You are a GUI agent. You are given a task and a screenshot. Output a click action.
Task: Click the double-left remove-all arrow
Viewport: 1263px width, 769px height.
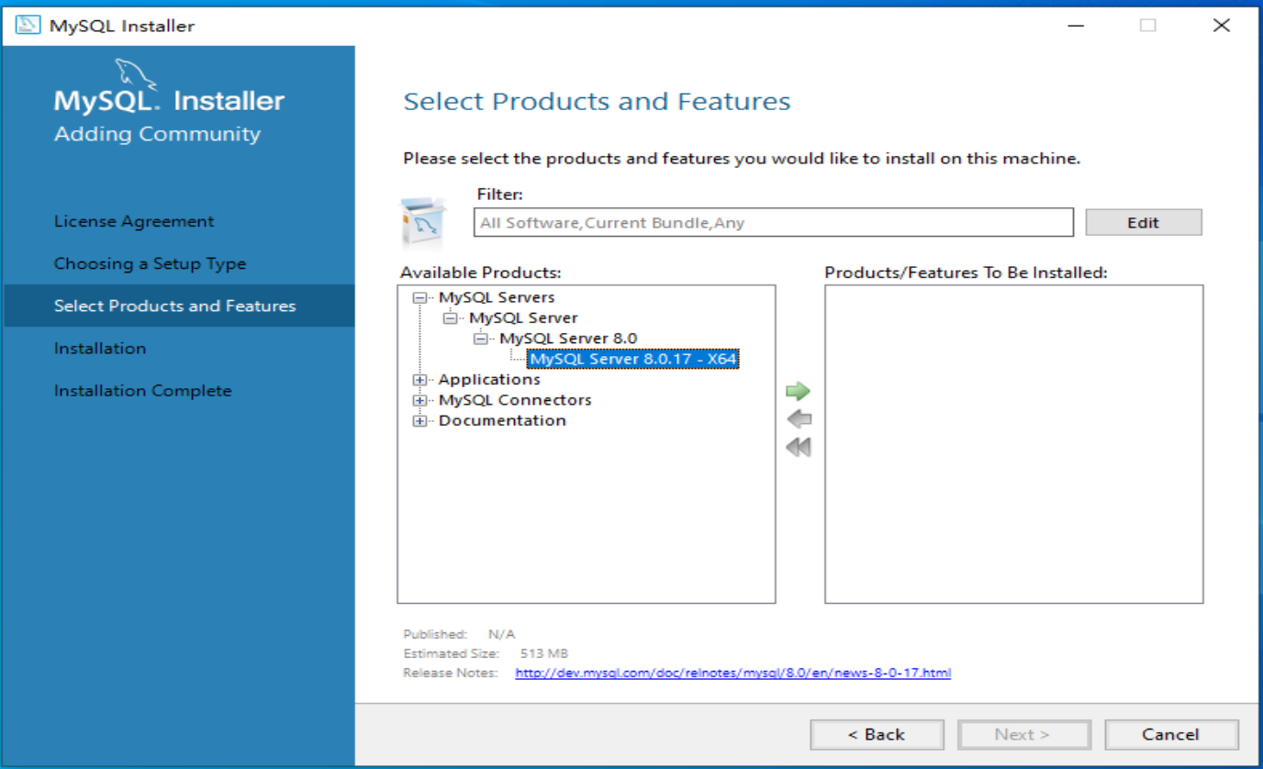797,447
